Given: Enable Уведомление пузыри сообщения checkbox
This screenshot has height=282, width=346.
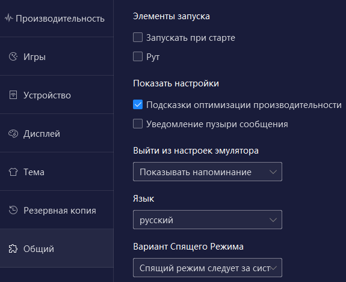Looking at the screenshot, I should pos(138,124).
